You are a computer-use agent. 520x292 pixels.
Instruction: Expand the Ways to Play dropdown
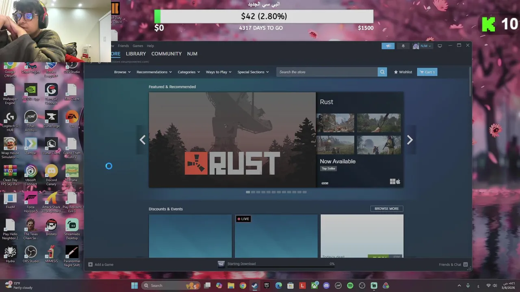point(219,72)
